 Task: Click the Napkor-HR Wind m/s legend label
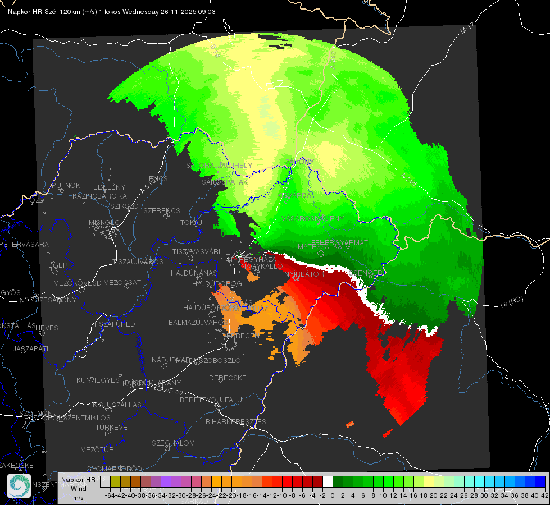tap(78, 488)
